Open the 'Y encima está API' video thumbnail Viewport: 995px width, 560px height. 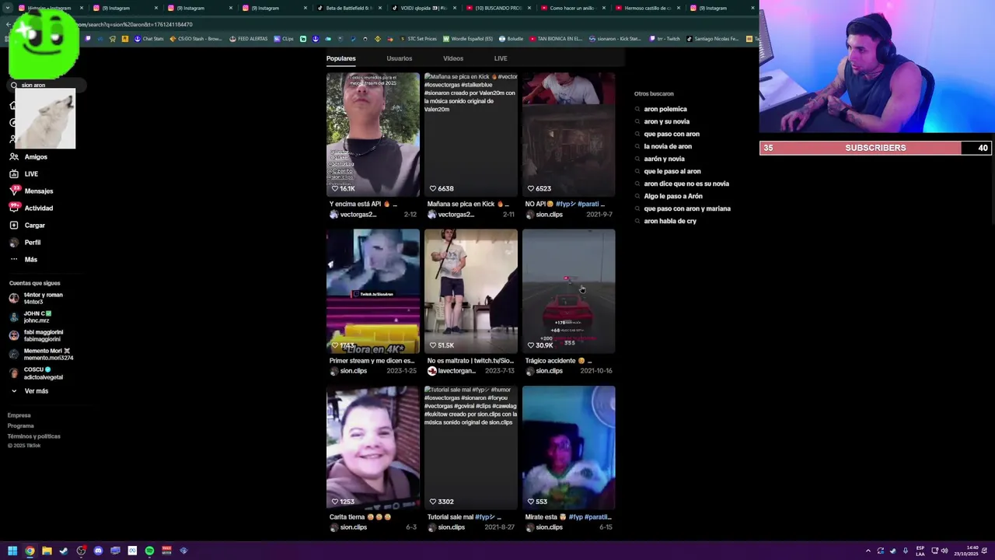(373, 134)
